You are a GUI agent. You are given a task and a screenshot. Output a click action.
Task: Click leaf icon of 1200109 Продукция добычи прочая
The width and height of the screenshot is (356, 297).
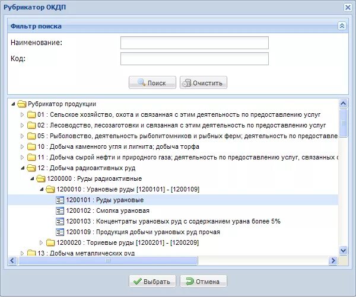[x=60, y=232]
